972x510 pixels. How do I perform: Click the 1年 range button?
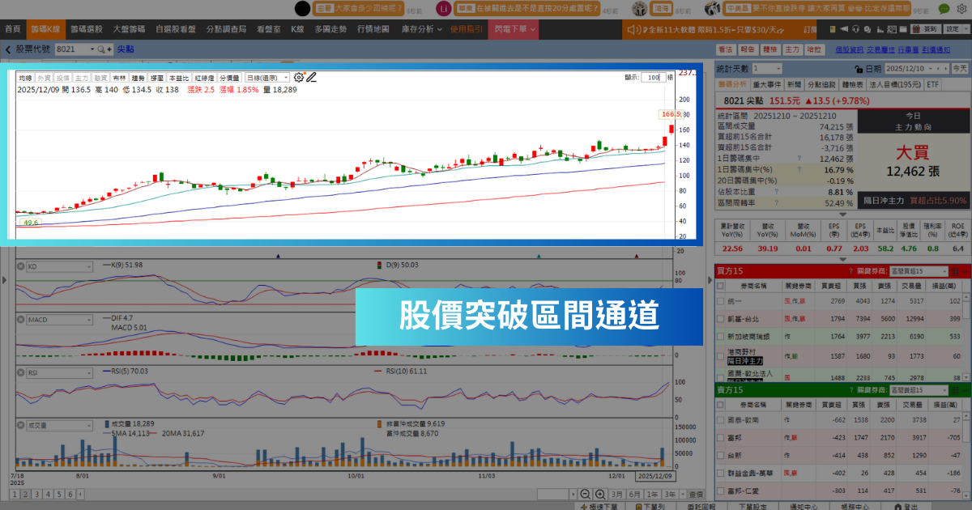[x=651, y=494]
